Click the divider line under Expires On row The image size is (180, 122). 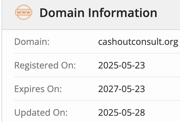[97, 100]
